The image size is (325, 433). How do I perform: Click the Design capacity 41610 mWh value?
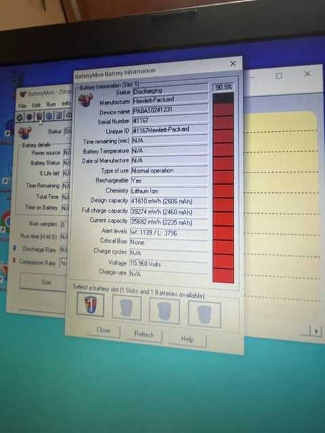169,201
